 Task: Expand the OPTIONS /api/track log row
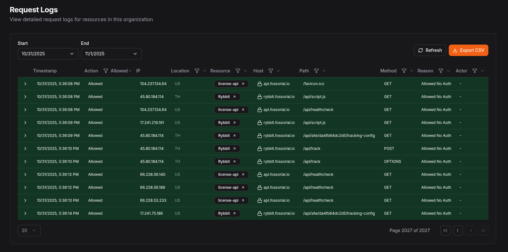click(25, 162)
